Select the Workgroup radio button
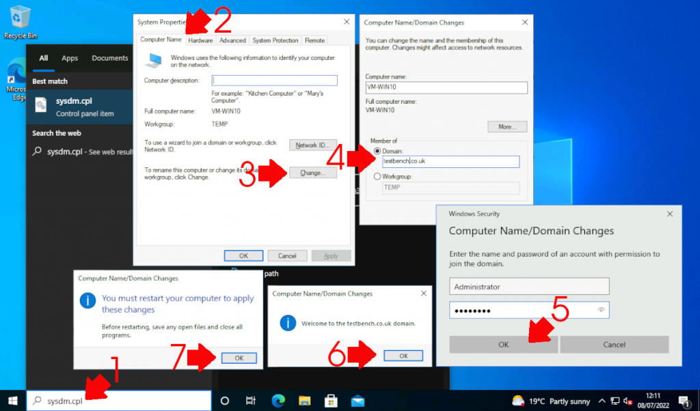The image size is (700, 411). coord(376,177)
